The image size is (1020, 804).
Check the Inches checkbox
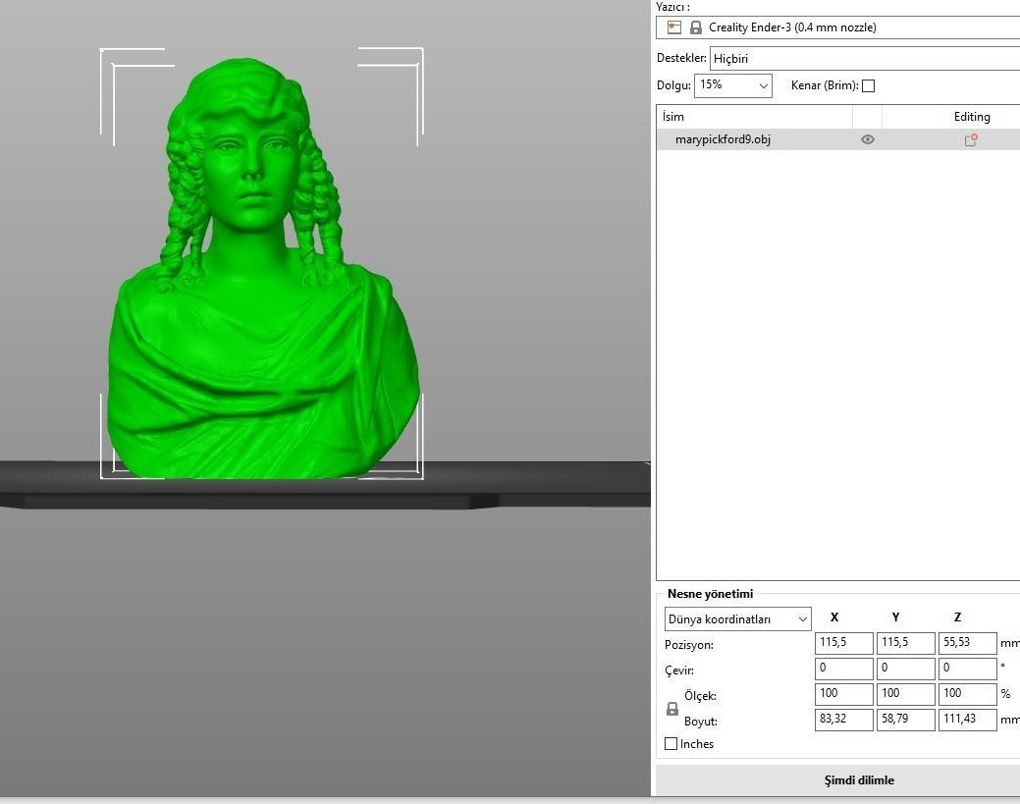pyautogui.click(x=671, y=743)
